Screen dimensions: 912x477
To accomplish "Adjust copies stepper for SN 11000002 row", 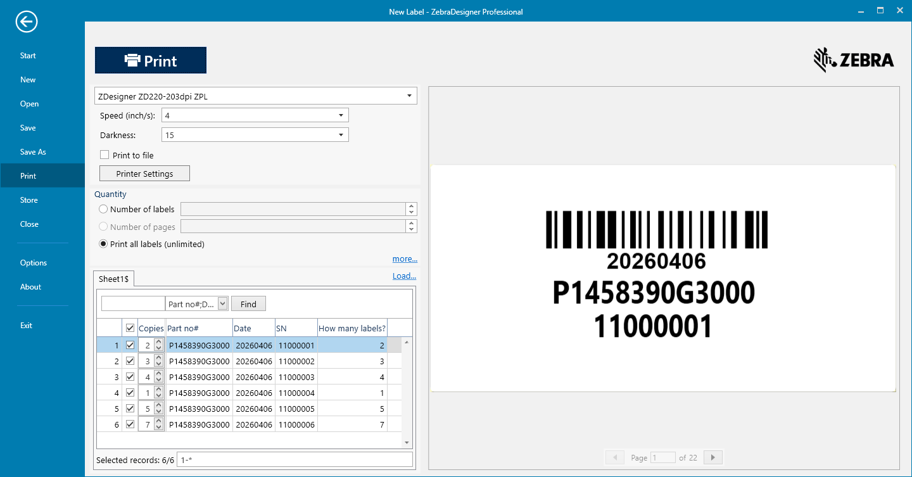I will point(158,361).
